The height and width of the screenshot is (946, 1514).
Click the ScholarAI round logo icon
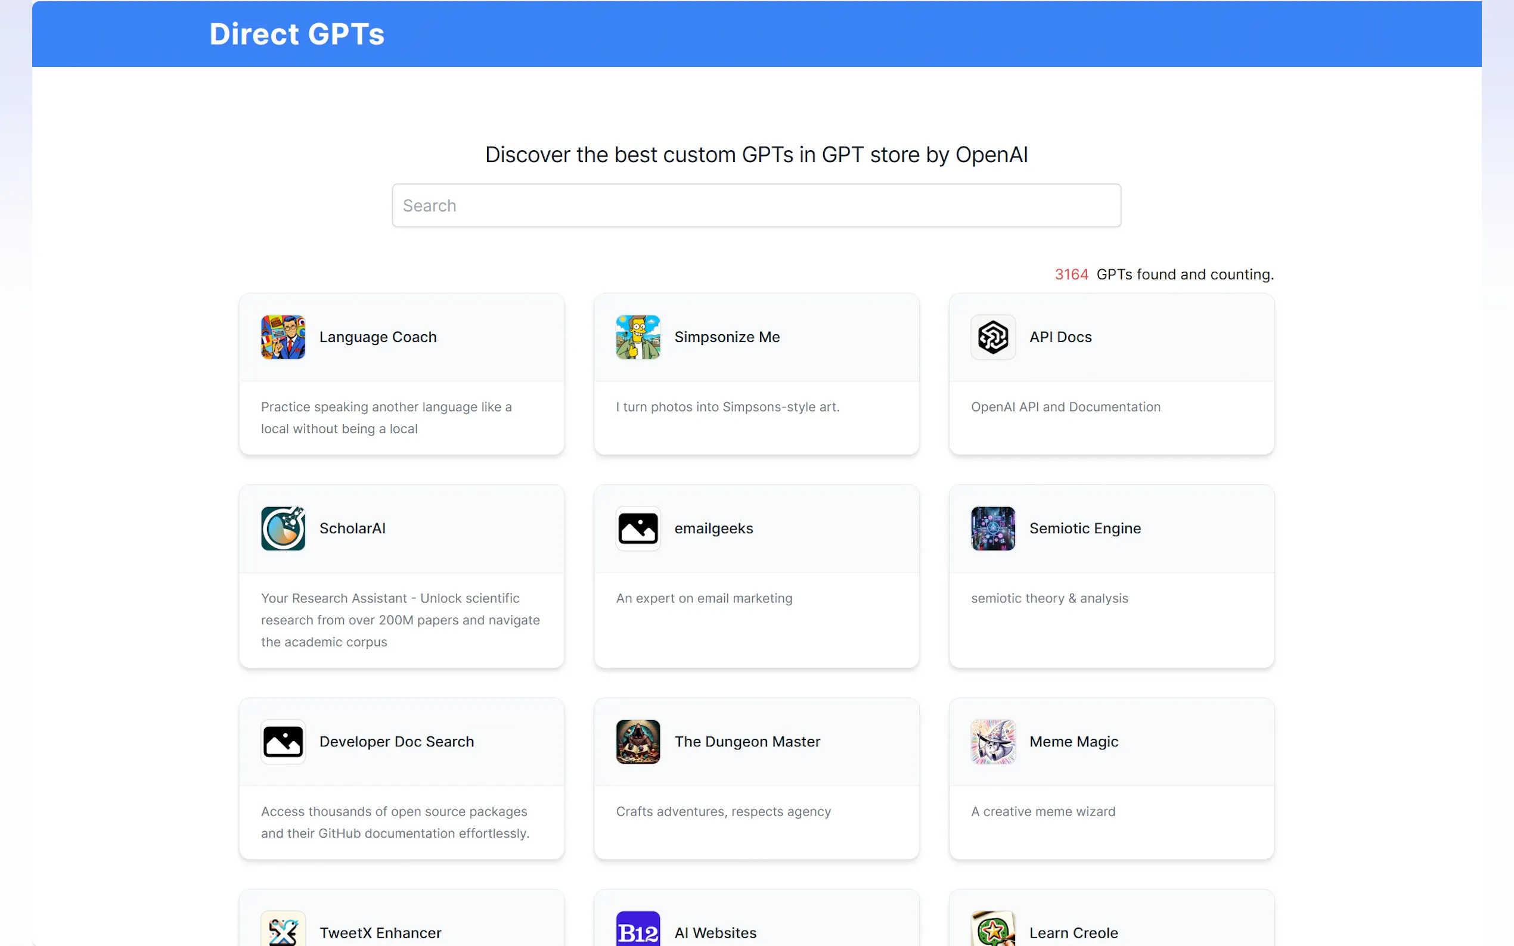point(283,528)
